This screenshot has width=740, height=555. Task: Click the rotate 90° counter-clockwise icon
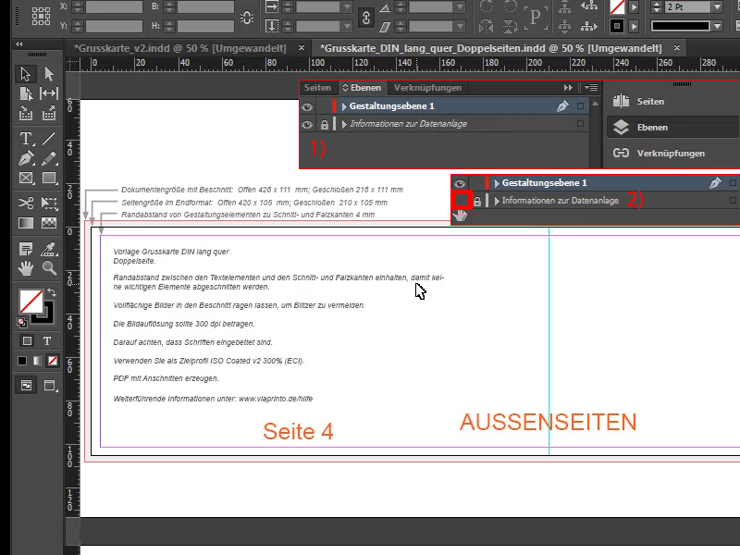coord(510,6)
